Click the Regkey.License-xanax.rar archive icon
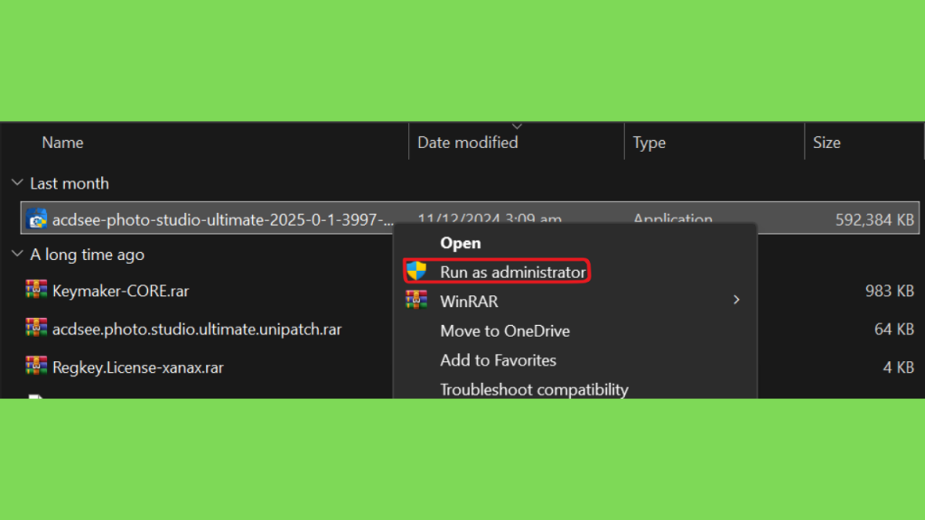The height and width of the screenshot is (520, 925). click(x=36, y=367)
